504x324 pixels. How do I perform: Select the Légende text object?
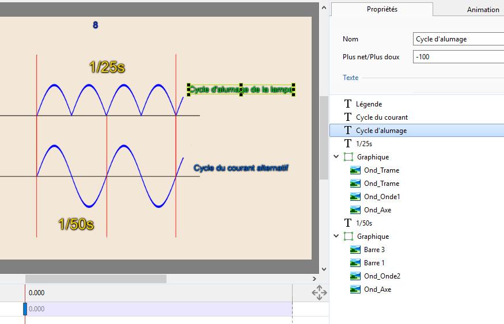tap(369, 104)
